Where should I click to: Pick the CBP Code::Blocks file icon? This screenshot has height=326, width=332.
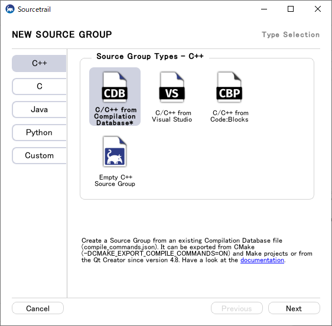click(x=229, y=87)
